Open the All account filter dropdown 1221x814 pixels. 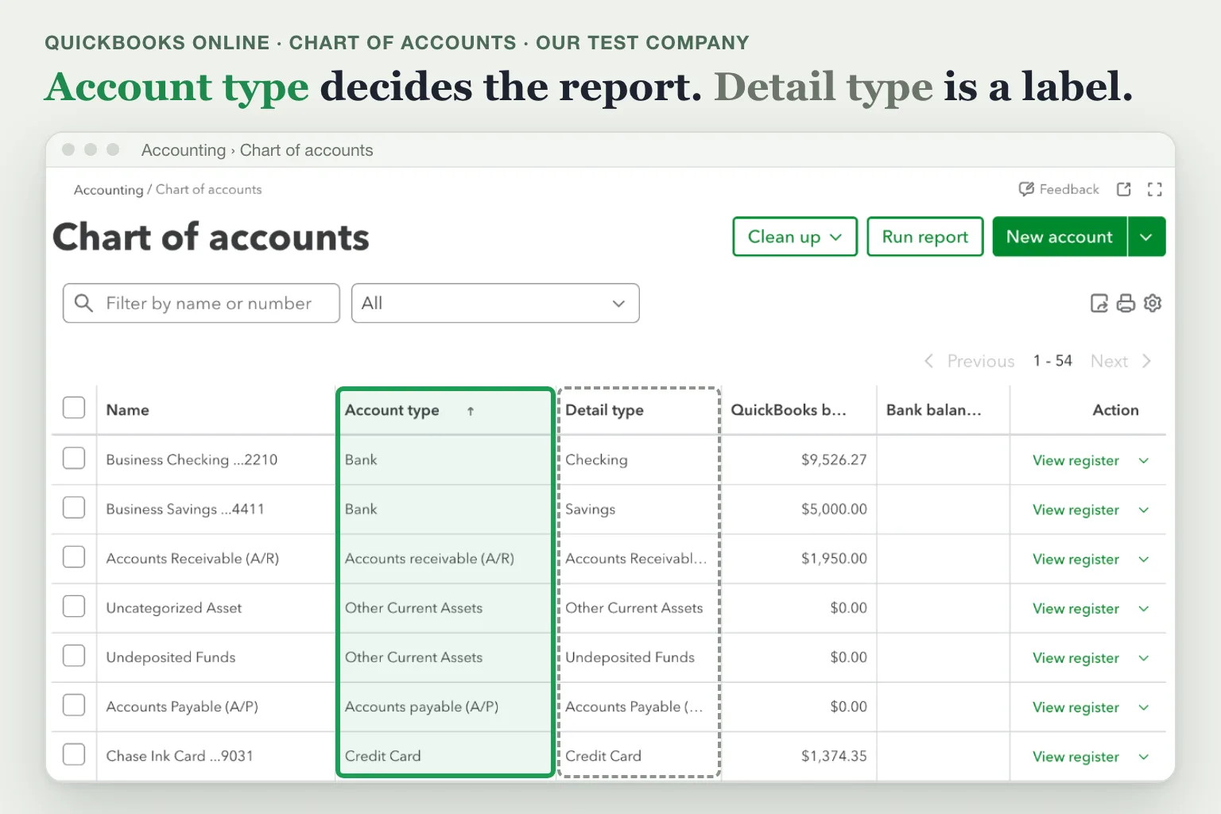pos(495,303)
